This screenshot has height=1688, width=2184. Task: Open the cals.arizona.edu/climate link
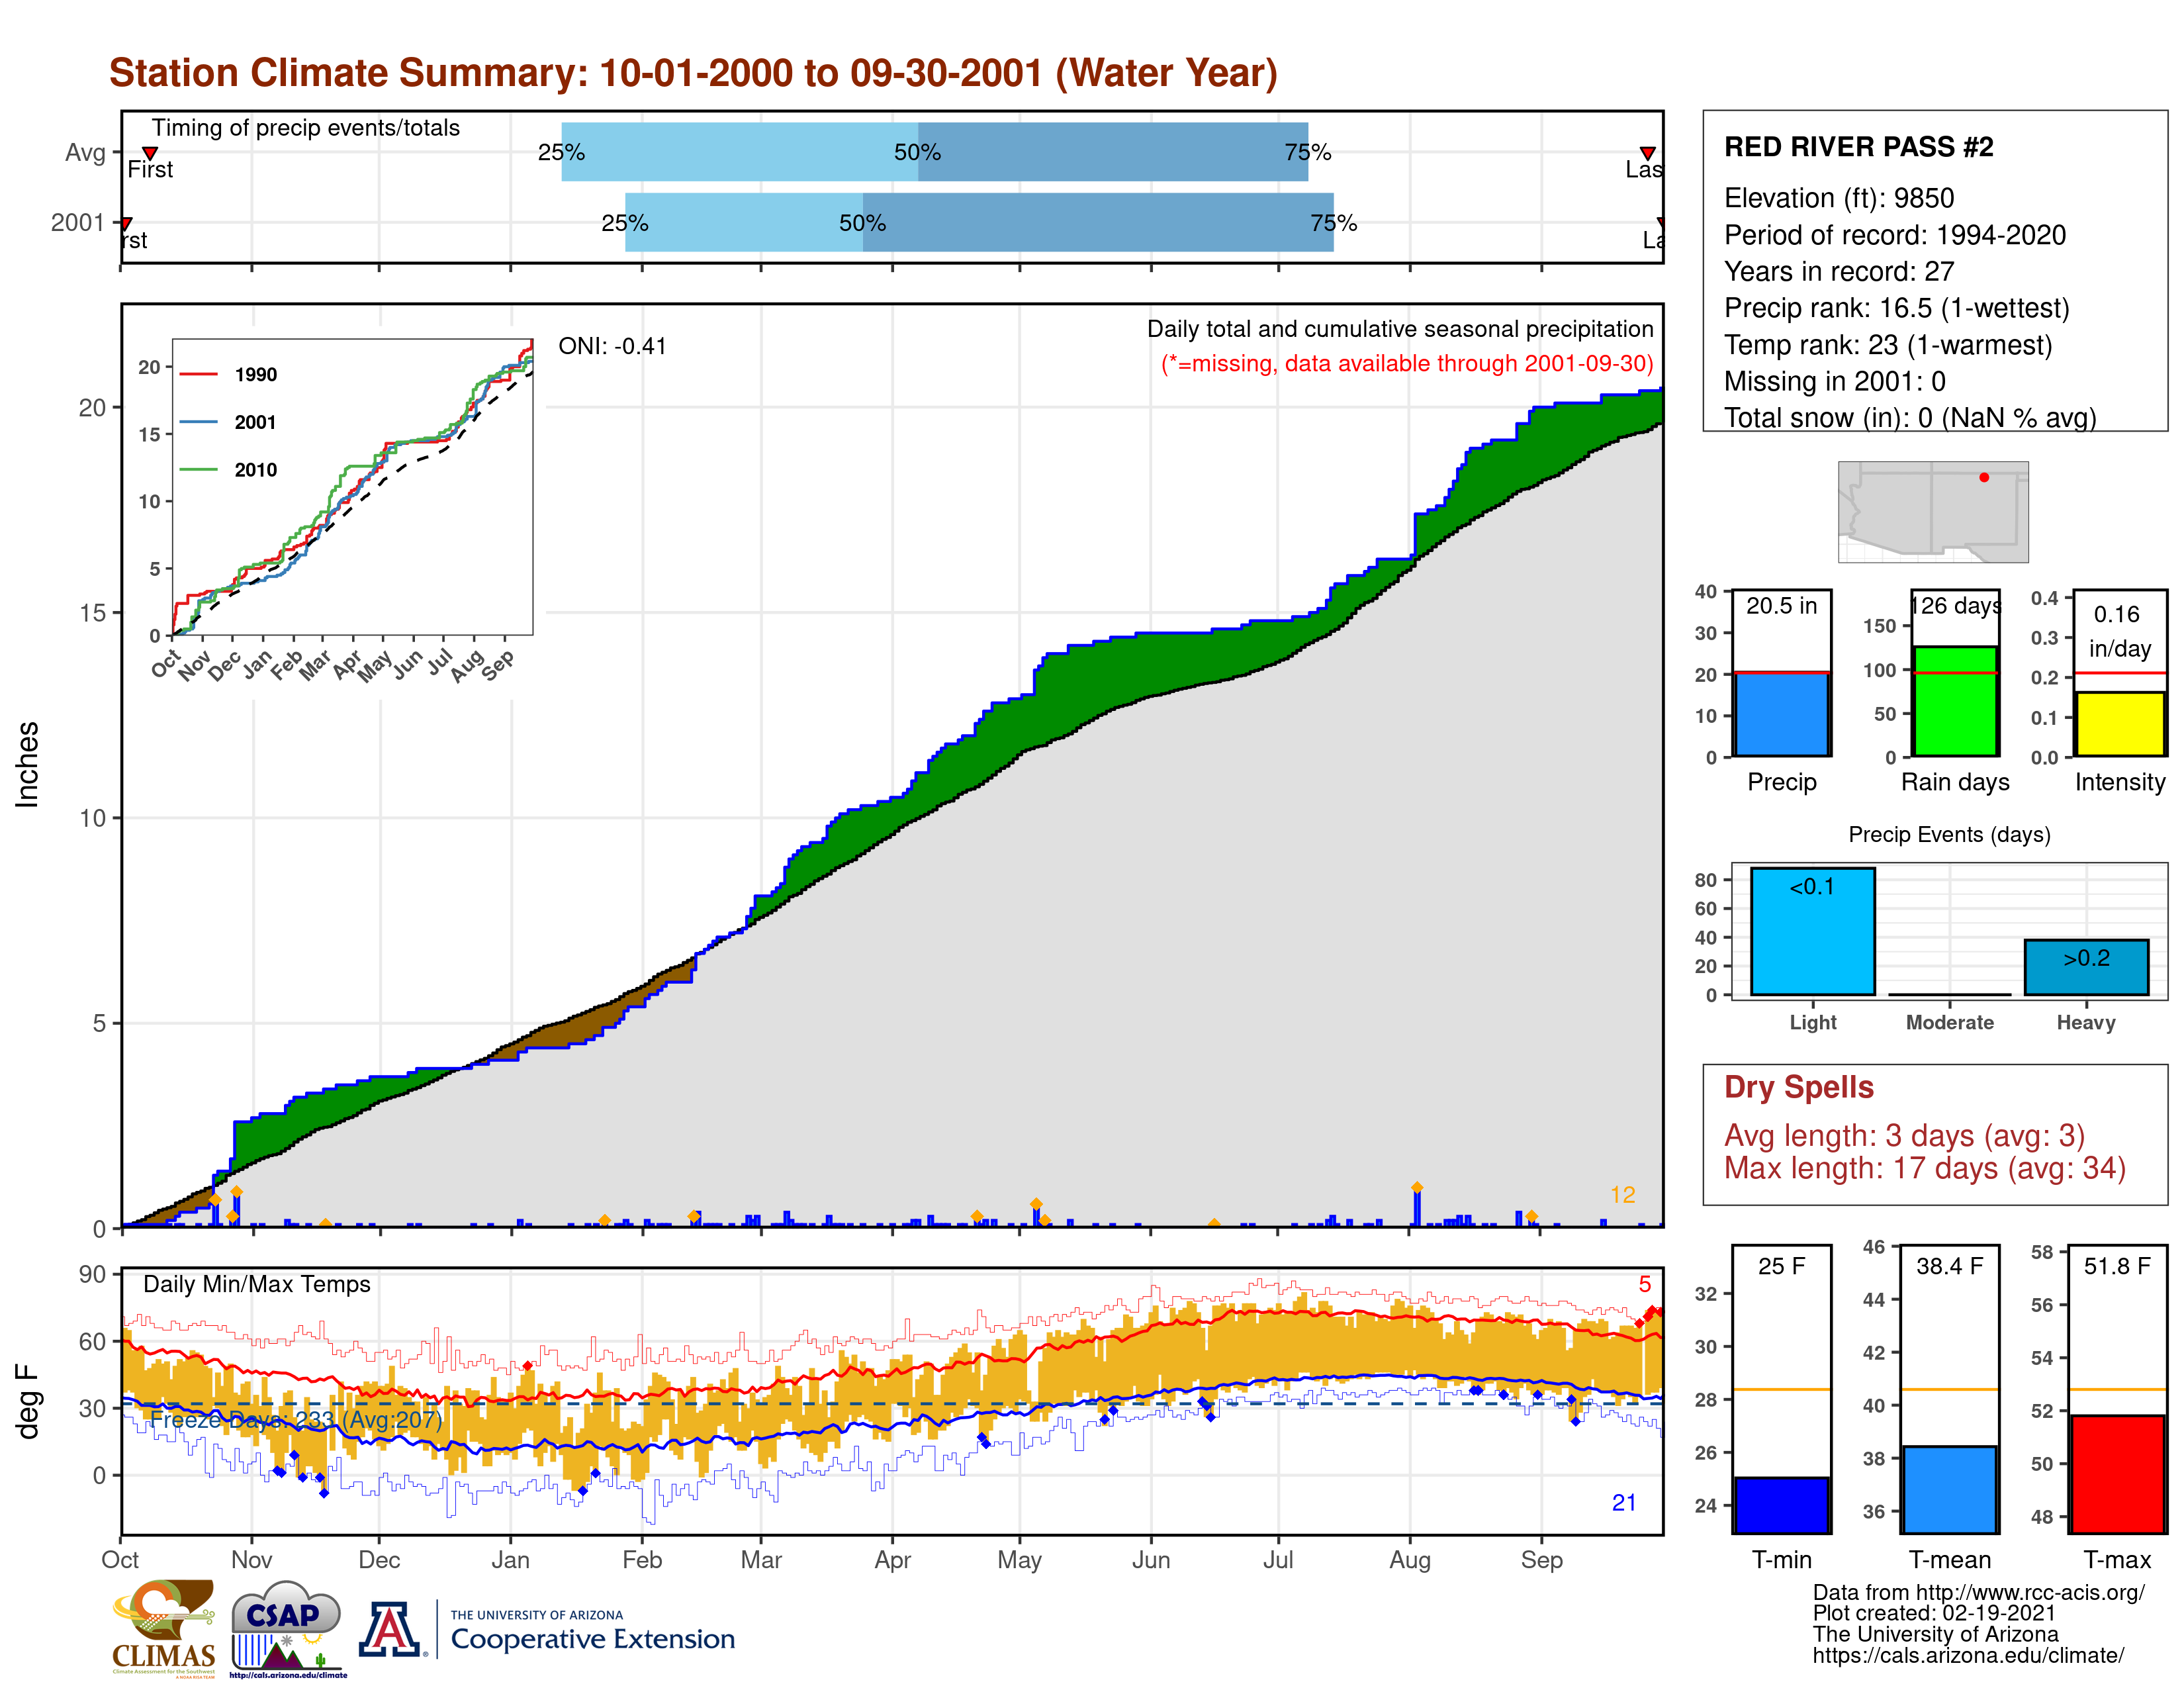(x=1968, y=1655)
